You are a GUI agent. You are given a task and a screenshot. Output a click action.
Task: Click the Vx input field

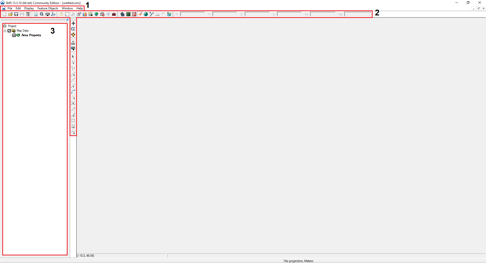[x=323, y=14]
